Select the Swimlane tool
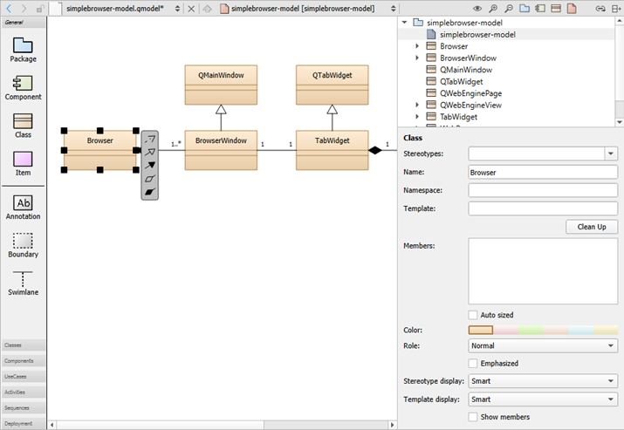This screenshot has height=430, width=624. (23, 282)
